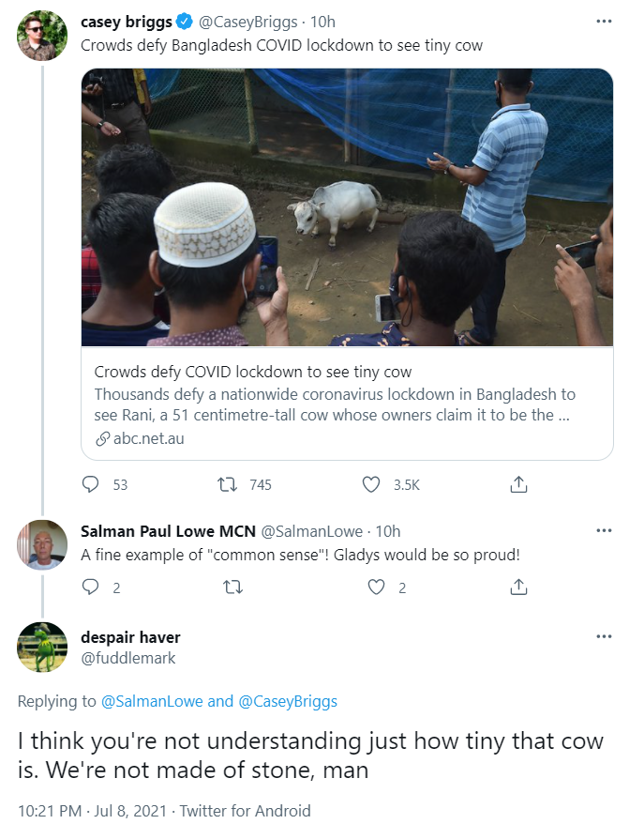
Task: Share Salman Paul Lowe's reply
Action: (x=518, y=587)
